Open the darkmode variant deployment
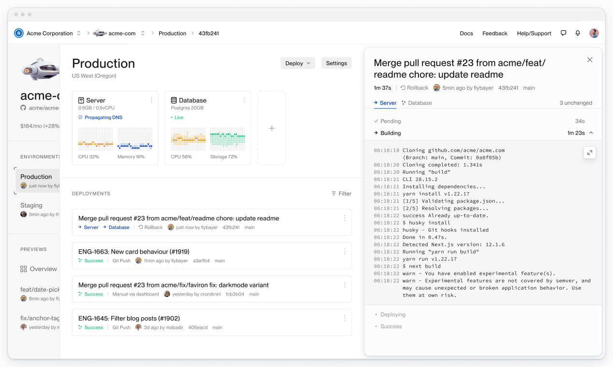Viewport: 613px width, 367px height. pos(212,289)
